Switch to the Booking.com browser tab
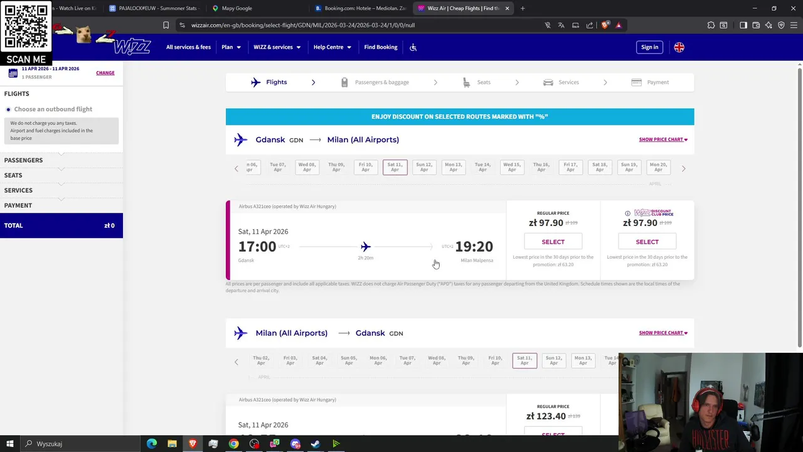 coord(361,8)
